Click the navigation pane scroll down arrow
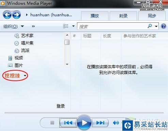The width and height of the screenshot is (168, 131). coord(67,64)
